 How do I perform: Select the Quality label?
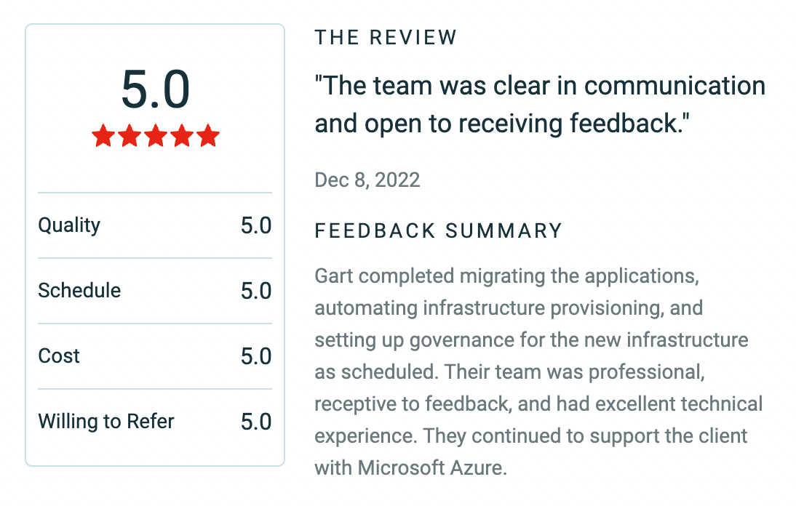(69, 225)
